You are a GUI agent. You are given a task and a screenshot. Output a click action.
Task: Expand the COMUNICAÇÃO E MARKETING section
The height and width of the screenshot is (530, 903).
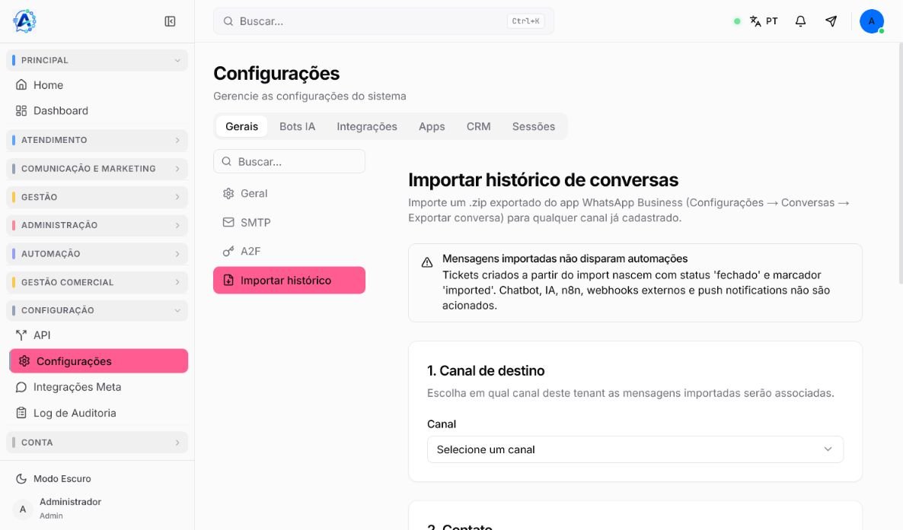click(97, 169)
